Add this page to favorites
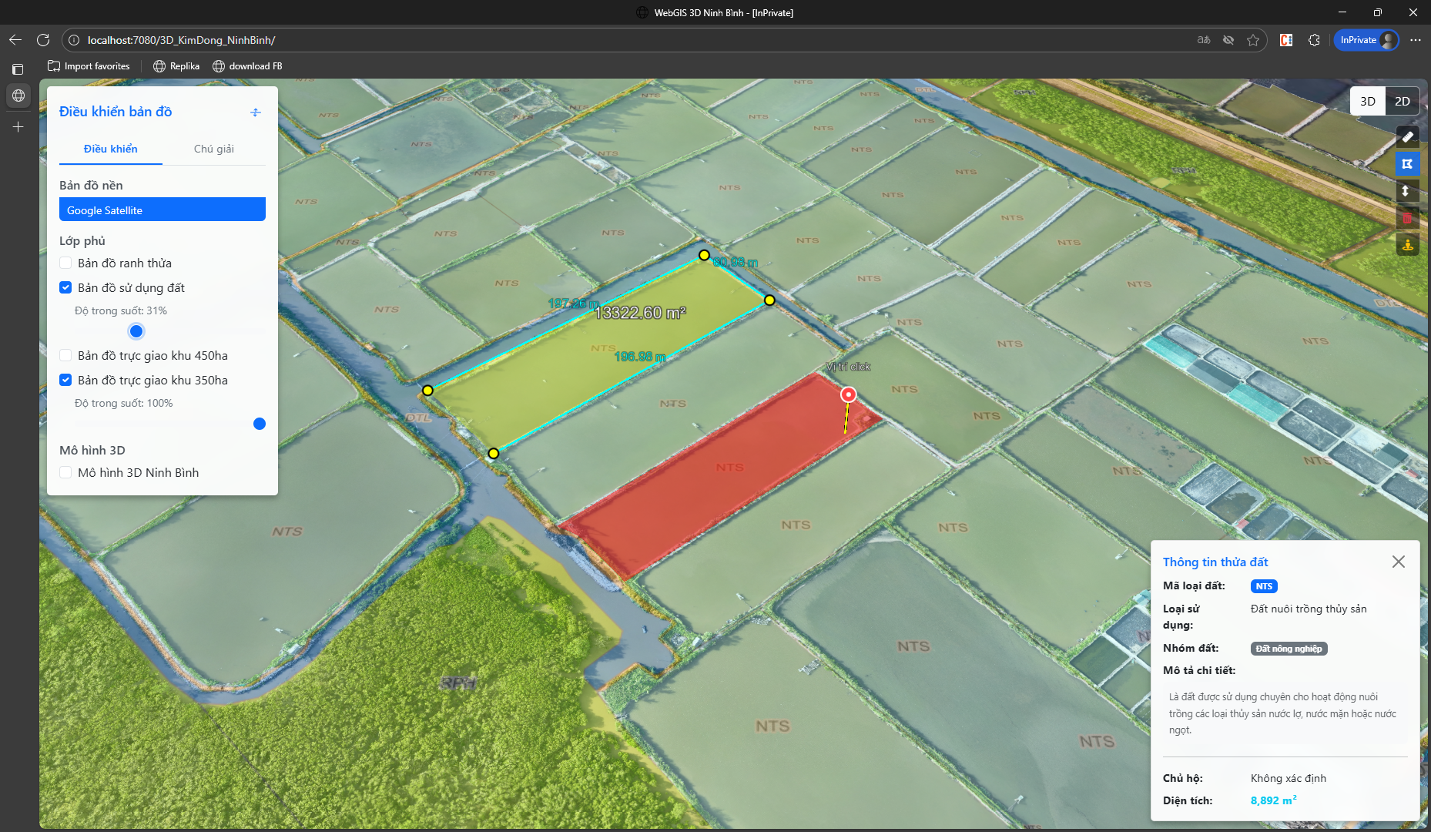Screen dimensions: 1431x832 point(1253,40)
